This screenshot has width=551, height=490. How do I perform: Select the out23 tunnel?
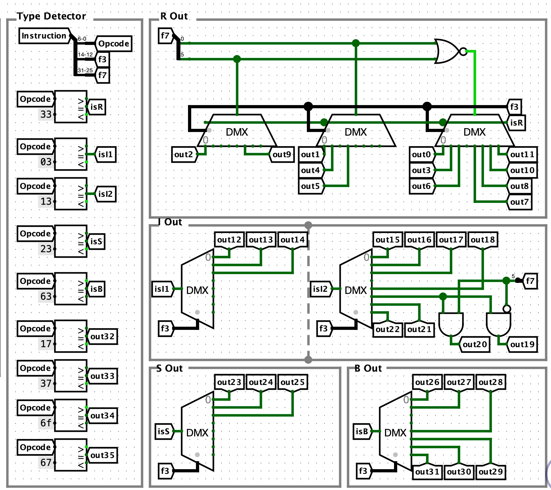pyautogui.click(x=229, y=382)
